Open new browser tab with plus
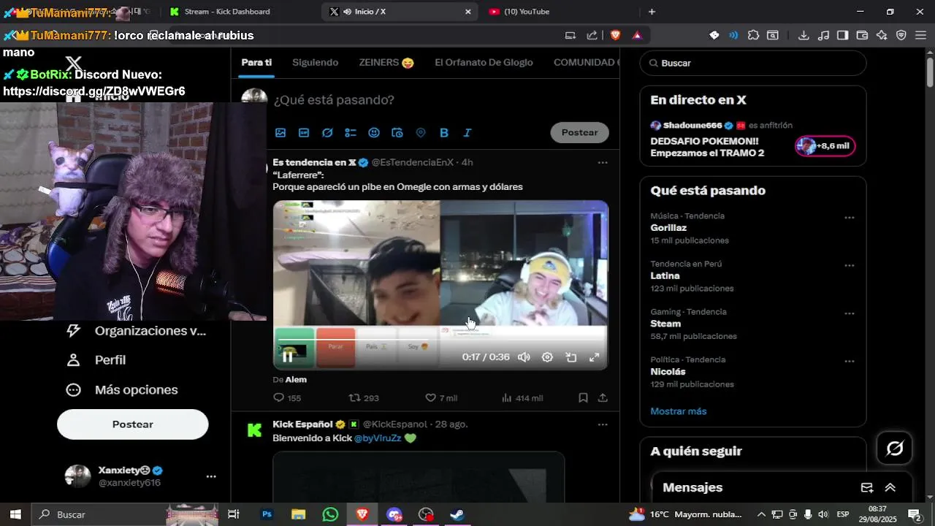The width and height of the screenshot is (935, 526). (652, 12)
